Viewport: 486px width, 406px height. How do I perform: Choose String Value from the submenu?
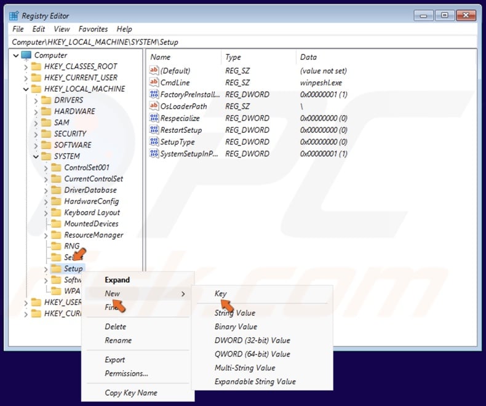coord(262,312)
